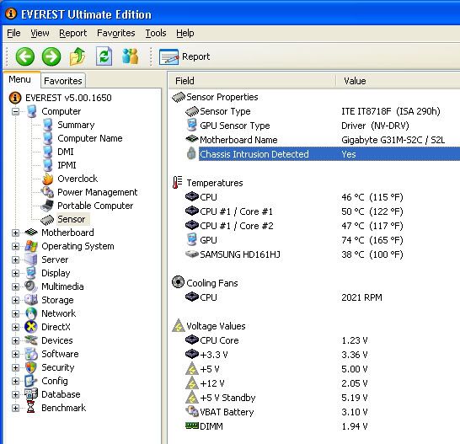Screen dimensions: 460x444
Task: Click the VBAT Battery icon
Action: pos(192,411)
